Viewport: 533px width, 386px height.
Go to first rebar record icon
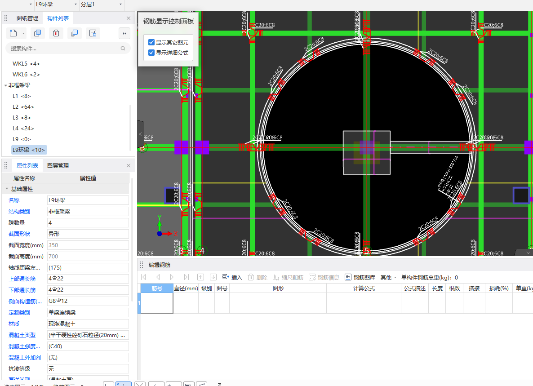point(144,277)
